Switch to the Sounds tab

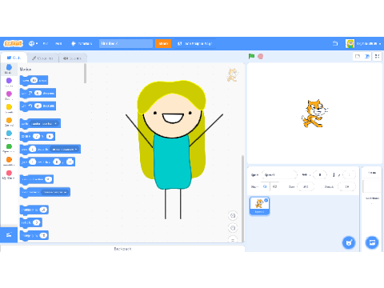pyautogui.click(x=72, y=58)
